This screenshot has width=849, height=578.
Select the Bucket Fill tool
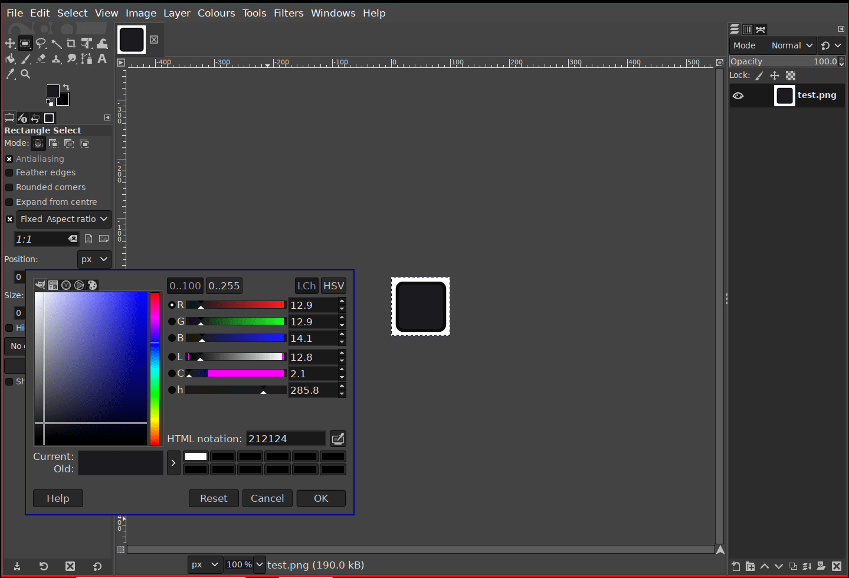(x=10, y=58)
